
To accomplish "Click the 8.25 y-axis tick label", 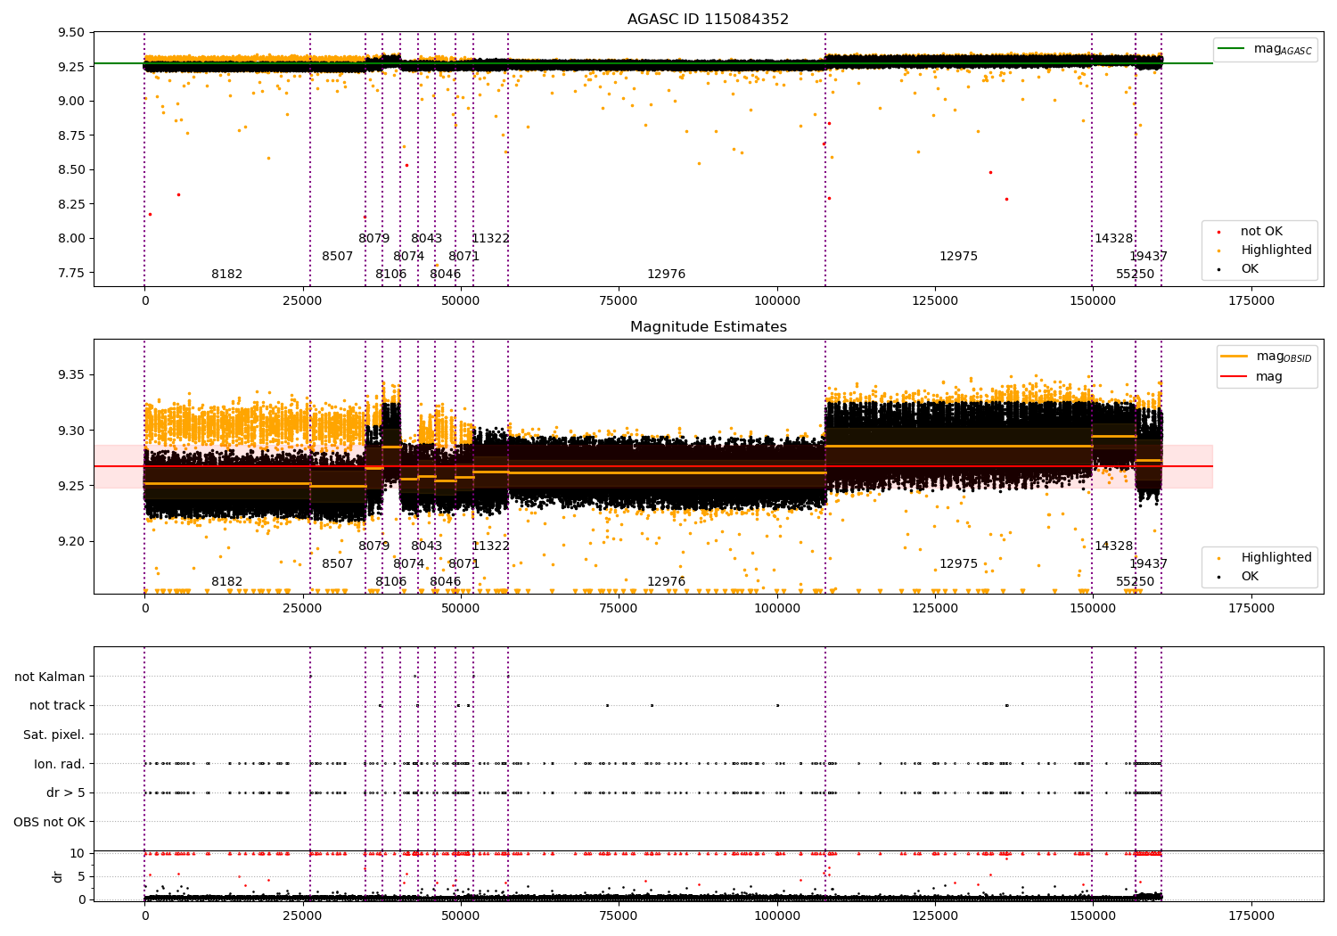I will 70,204.
